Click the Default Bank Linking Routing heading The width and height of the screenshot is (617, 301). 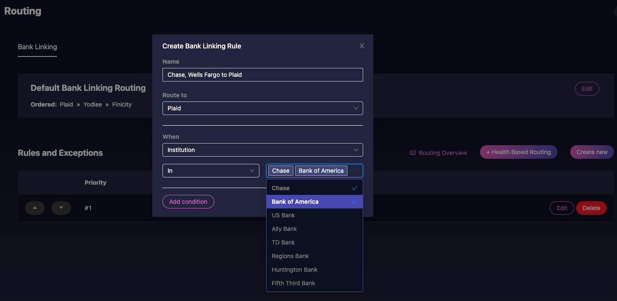(88, 88)
